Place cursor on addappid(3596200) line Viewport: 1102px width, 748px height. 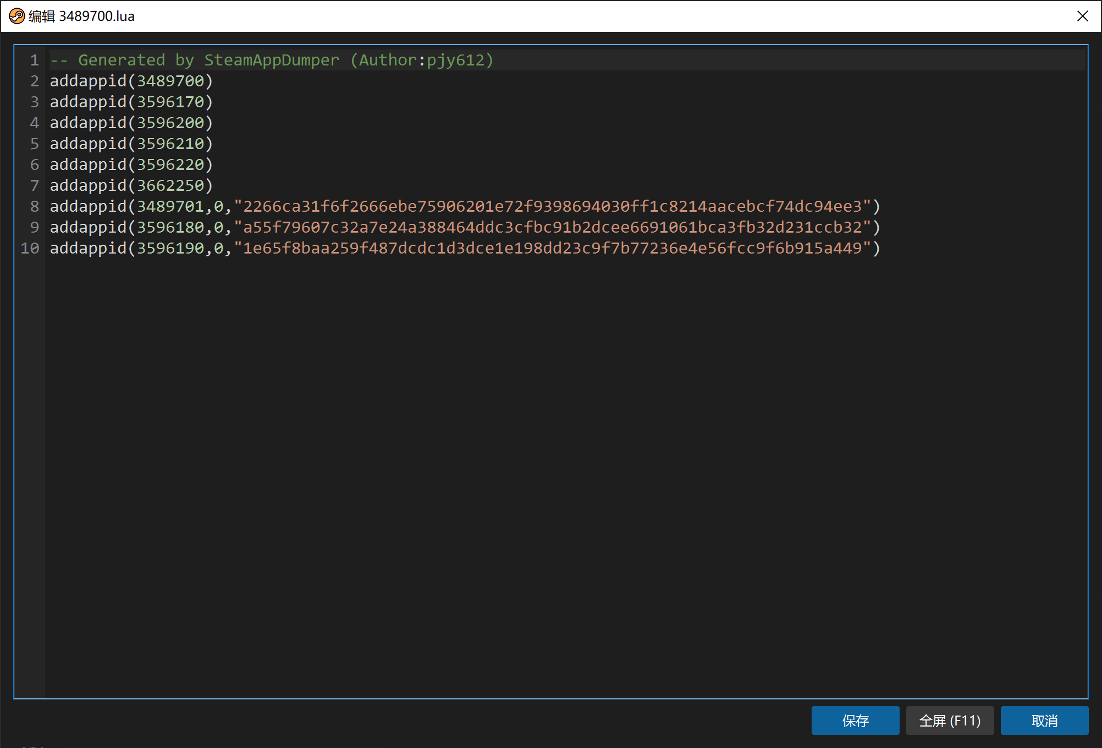131,123
